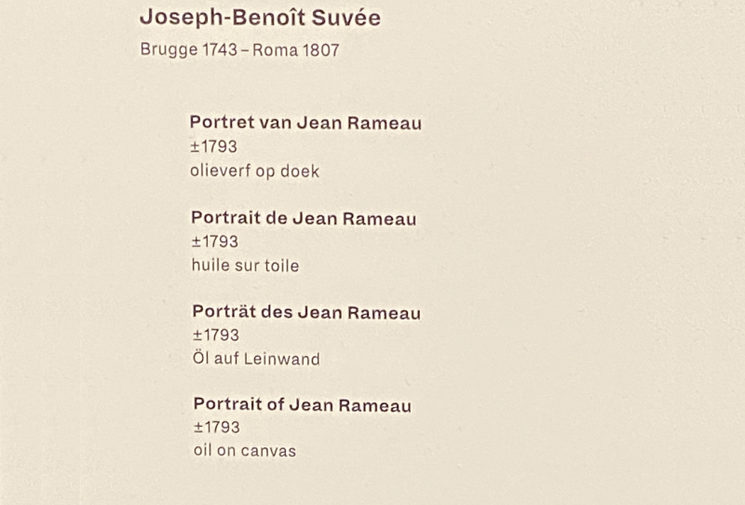Select the text olieverf op doek
Viewport: 745px width, 505px height.
pos(254,171)
